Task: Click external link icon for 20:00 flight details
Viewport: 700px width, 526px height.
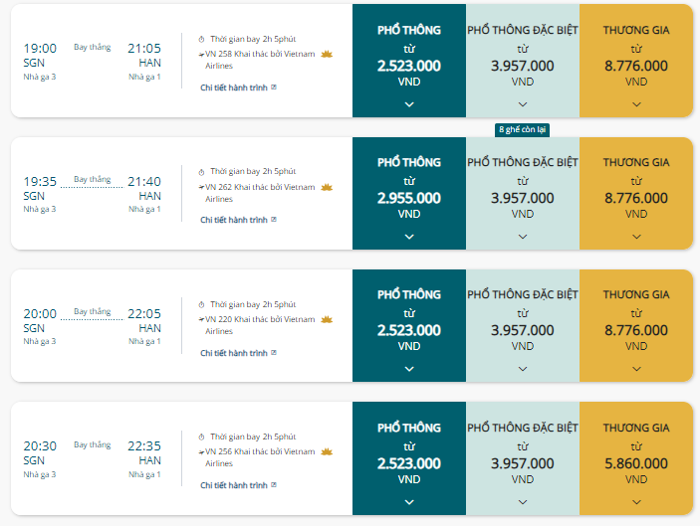Action: coord(274,353)
